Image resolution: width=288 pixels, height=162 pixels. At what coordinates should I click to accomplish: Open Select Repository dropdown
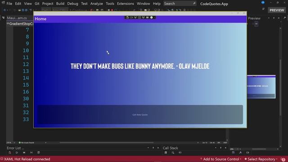coord(261,159)
